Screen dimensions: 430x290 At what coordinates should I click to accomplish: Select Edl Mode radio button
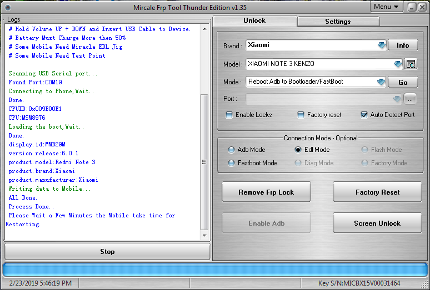coord(298,150)
